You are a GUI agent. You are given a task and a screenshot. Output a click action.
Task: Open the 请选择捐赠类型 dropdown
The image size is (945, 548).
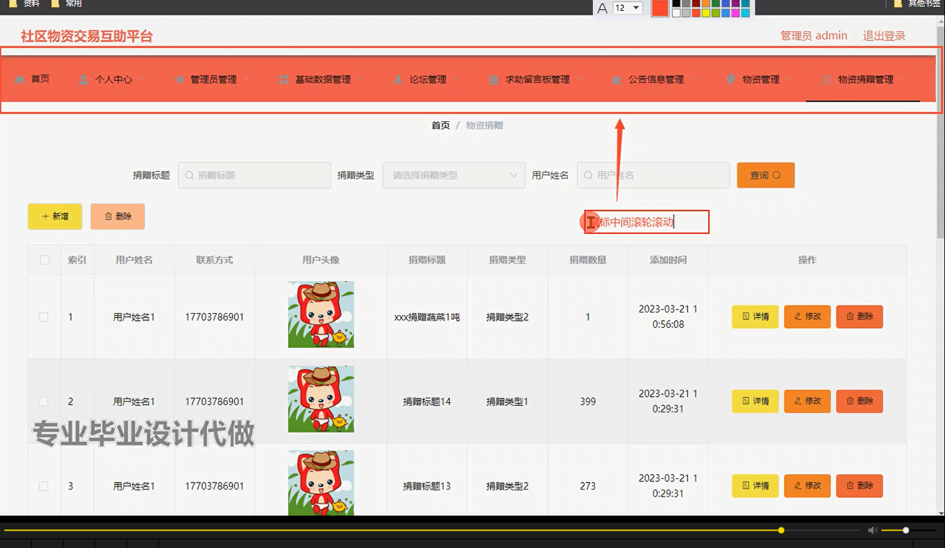[453, 175]
